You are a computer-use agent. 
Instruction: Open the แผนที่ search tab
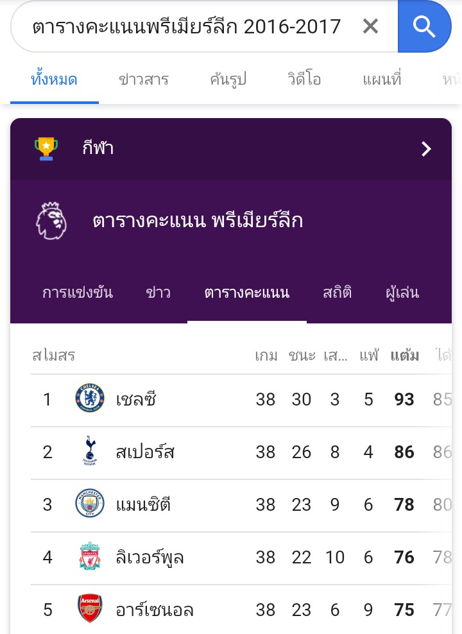coord(382,79)
